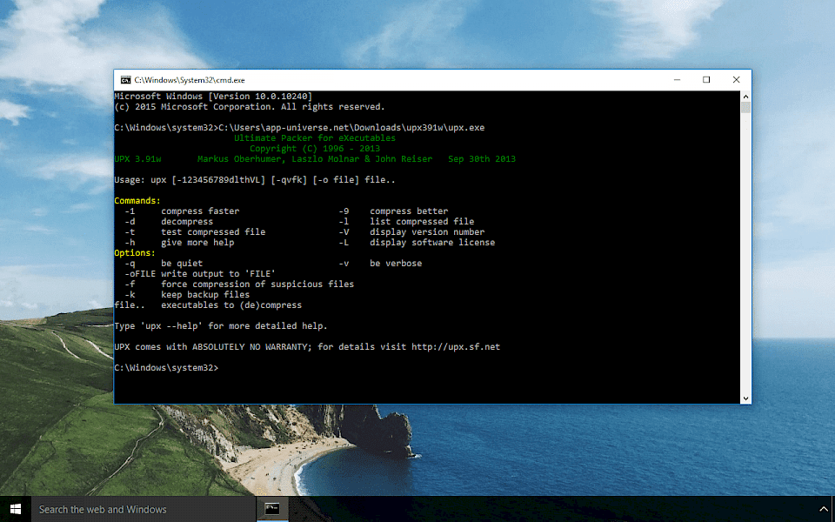Click the Search the web and Windows box

144,509
